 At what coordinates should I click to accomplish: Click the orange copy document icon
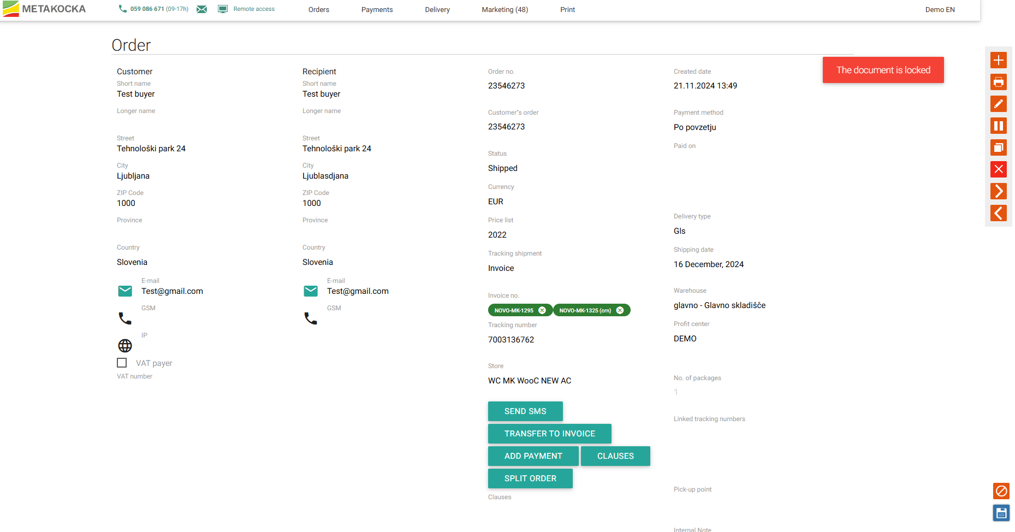coord(998,147)
